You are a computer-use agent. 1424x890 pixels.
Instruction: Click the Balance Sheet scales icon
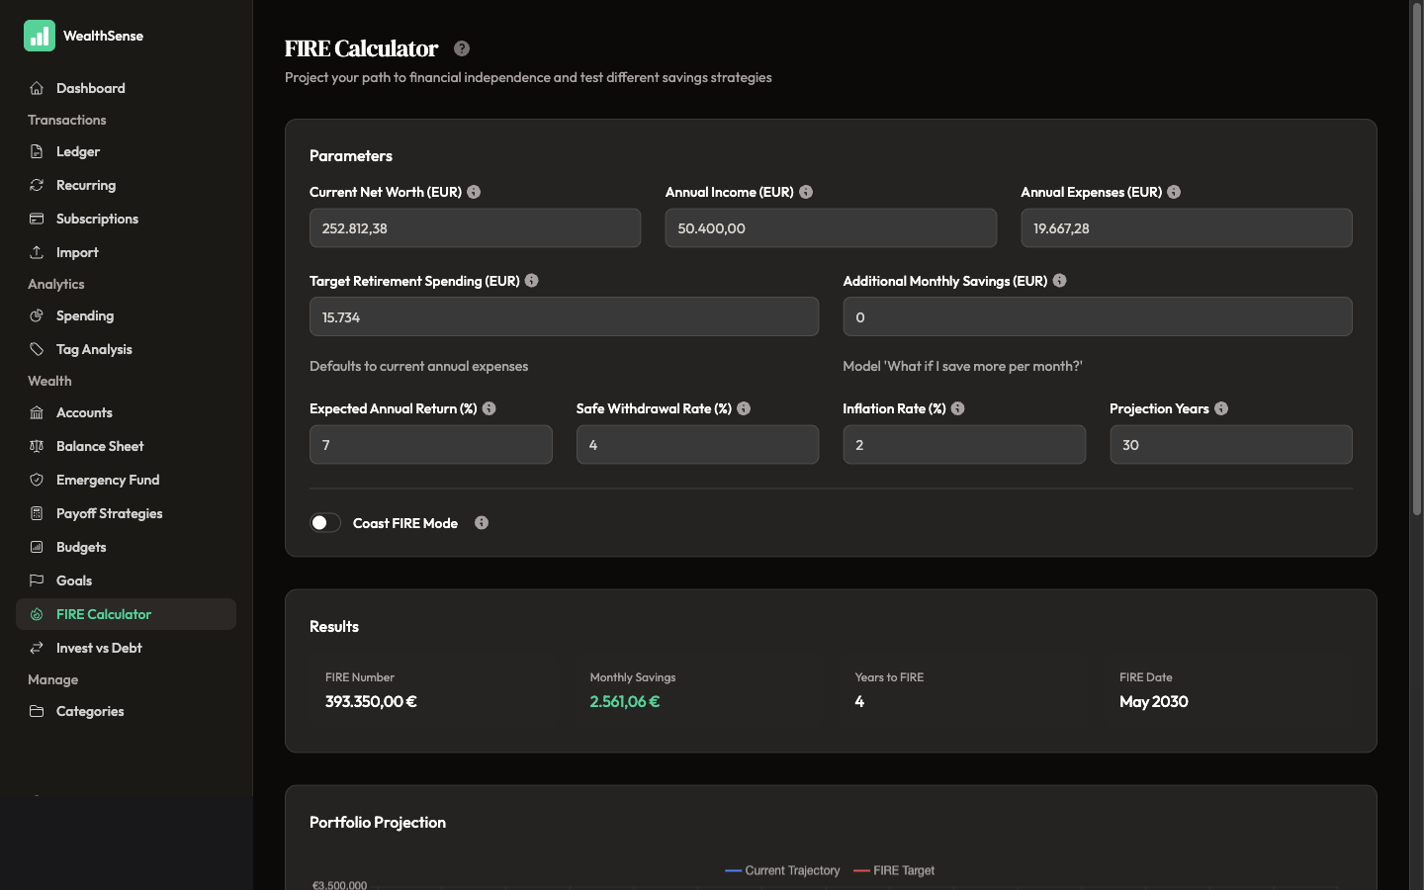tap(37, 446)
